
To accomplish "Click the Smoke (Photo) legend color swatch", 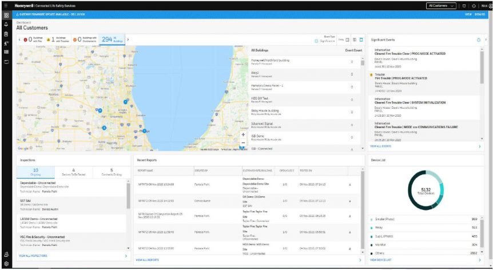I will (373, 219).
